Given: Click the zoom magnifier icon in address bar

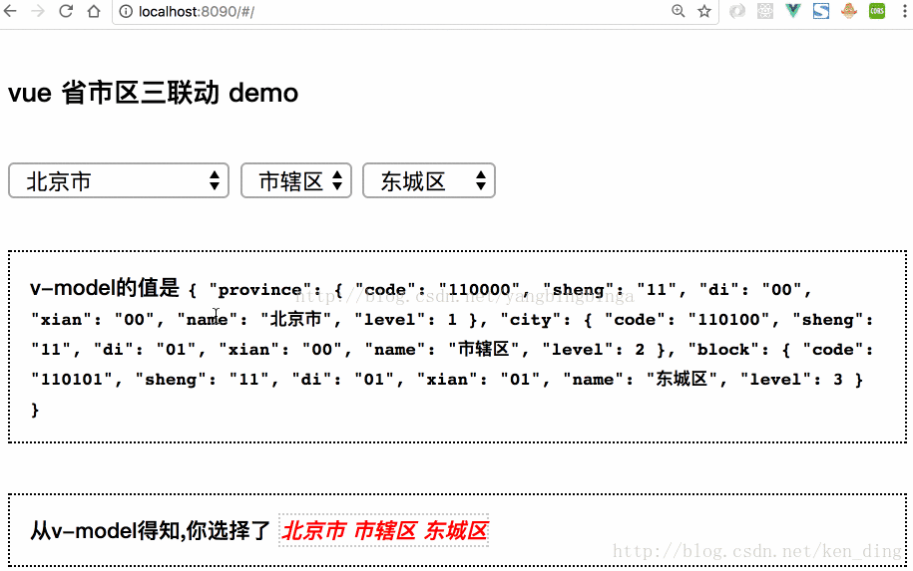Looking at the screenshot, I should [678, 11].
